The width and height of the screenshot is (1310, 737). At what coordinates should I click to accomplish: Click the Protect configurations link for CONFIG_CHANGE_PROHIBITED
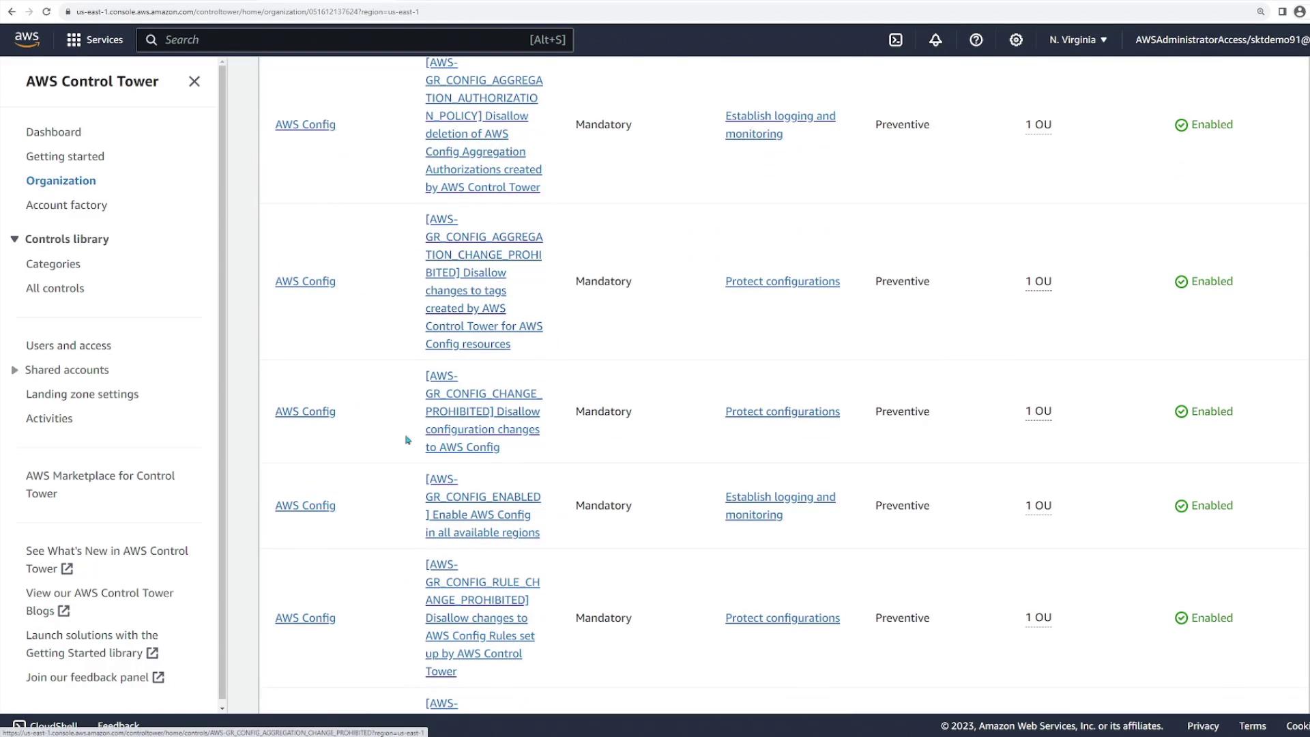click(x=782, y=411)
